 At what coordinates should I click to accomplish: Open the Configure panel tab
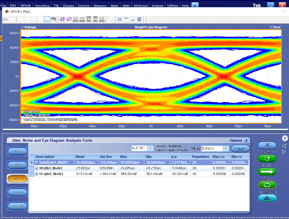pos(17,165)
